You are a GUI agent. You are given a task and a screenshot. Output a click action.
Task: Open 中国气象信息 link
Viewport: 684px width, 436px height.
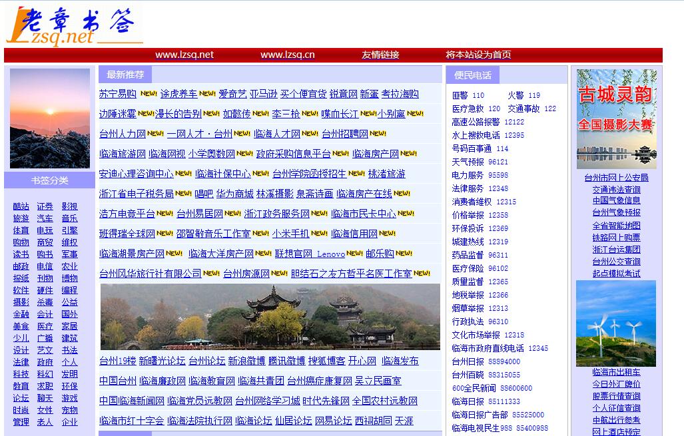point(616,200)
